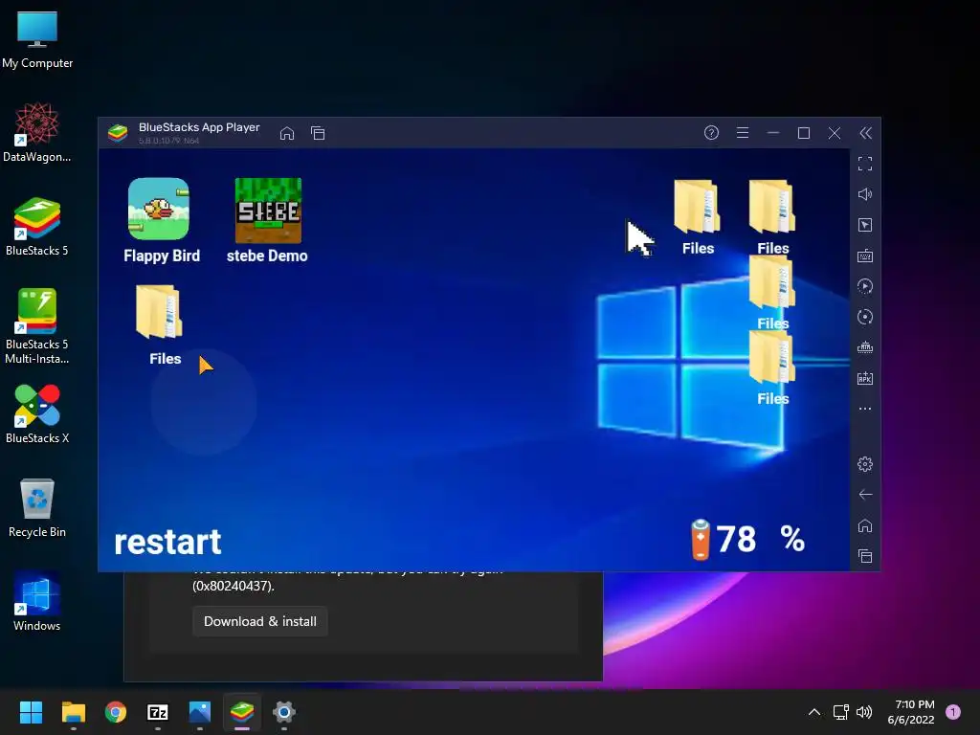980x735 pixels.
Task: Open 7-Zip from taskbar
Action: (158, 712)
